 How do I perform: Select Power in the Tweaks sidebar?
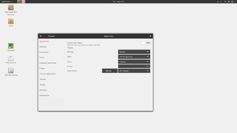[x=42, y=68]
